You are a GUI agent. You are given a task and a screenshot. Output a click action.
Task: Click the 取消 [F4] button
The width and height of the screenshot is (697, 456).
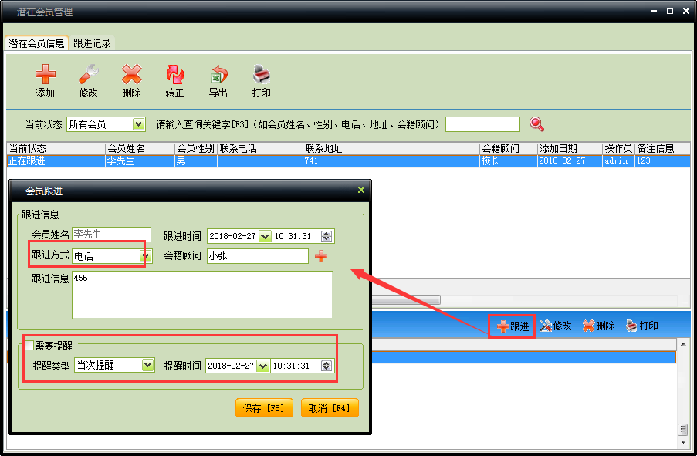tap(330, 408)
